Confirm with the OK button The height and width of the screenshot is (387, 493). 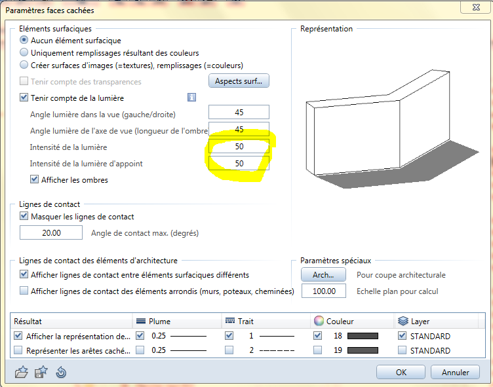click(401, 372)
